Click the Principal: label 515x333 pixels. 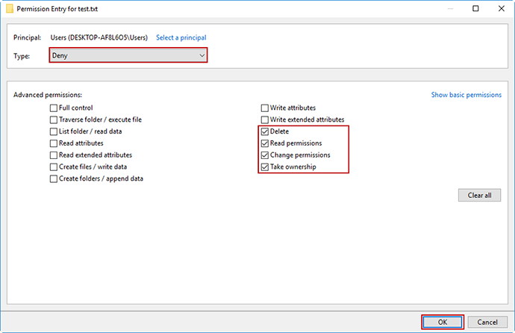click(x=28, y=38)
